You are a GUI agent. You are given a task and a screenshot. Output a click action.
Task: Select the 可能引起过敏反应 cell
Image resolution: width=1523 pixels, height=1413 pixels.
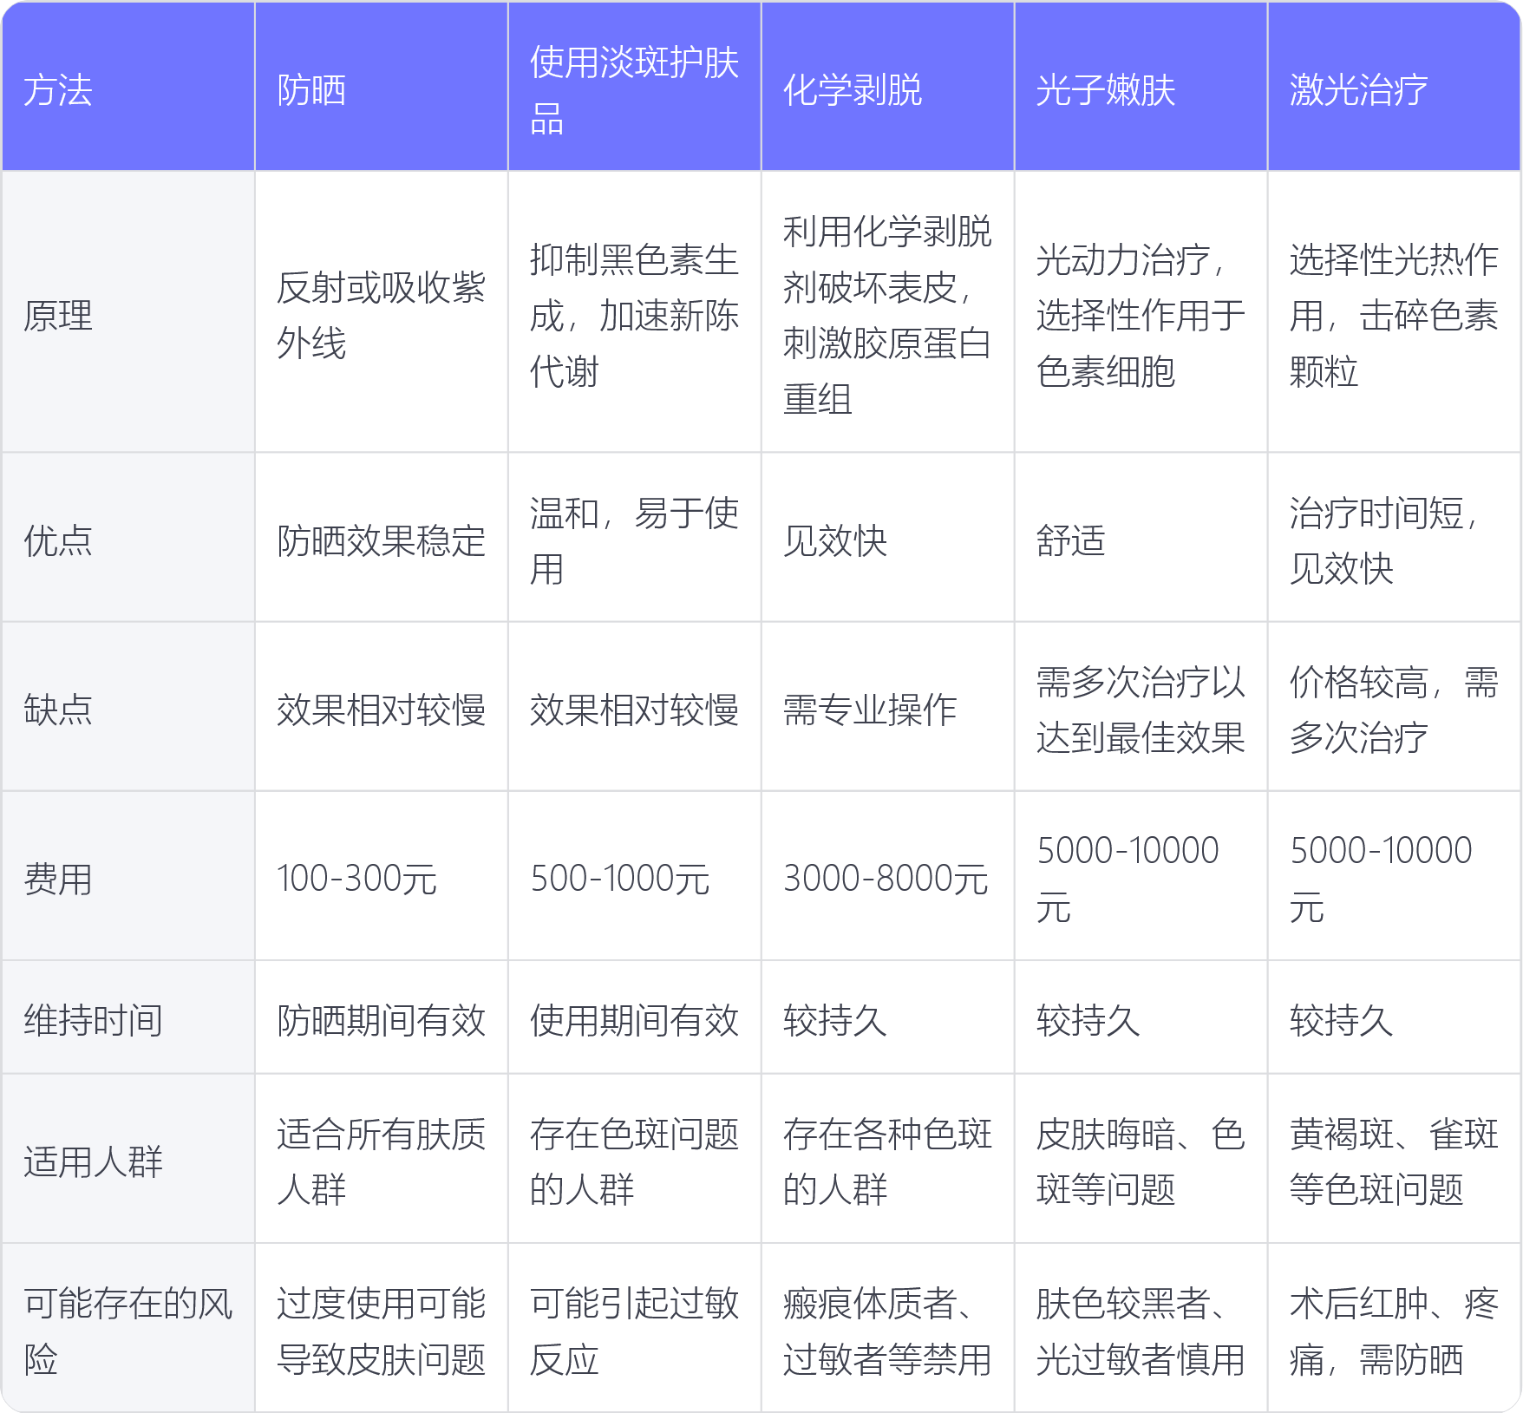634,1331
